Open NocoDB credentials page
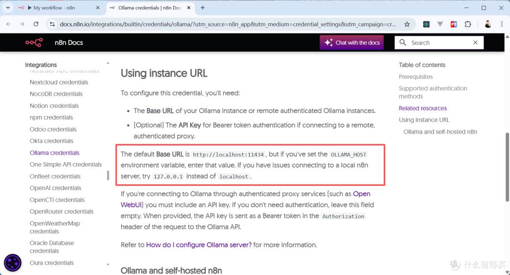Screen dimensions: 510x275 [x=56, y=94]
